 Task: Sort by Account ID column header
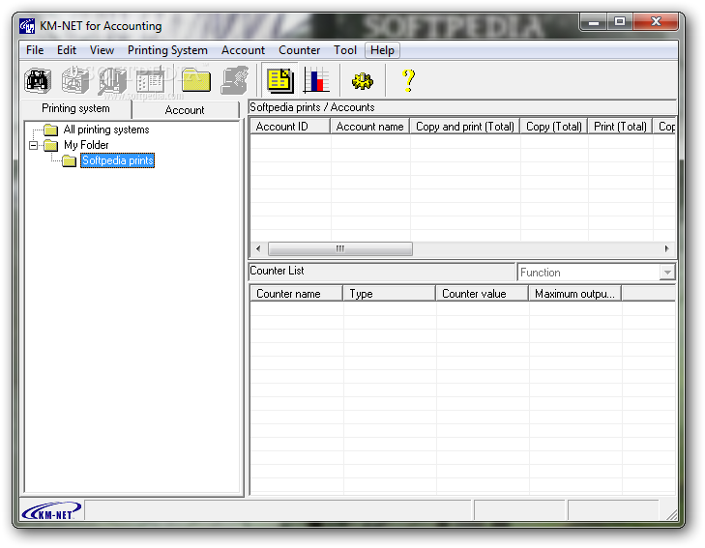point(290,127)
